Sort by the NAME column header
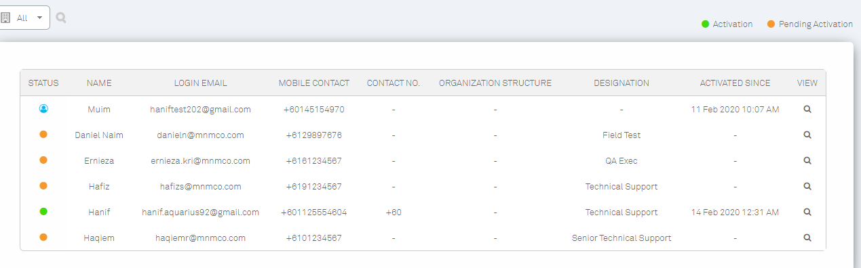Viewport: 861px width, 268px height. tap(99, 83)
